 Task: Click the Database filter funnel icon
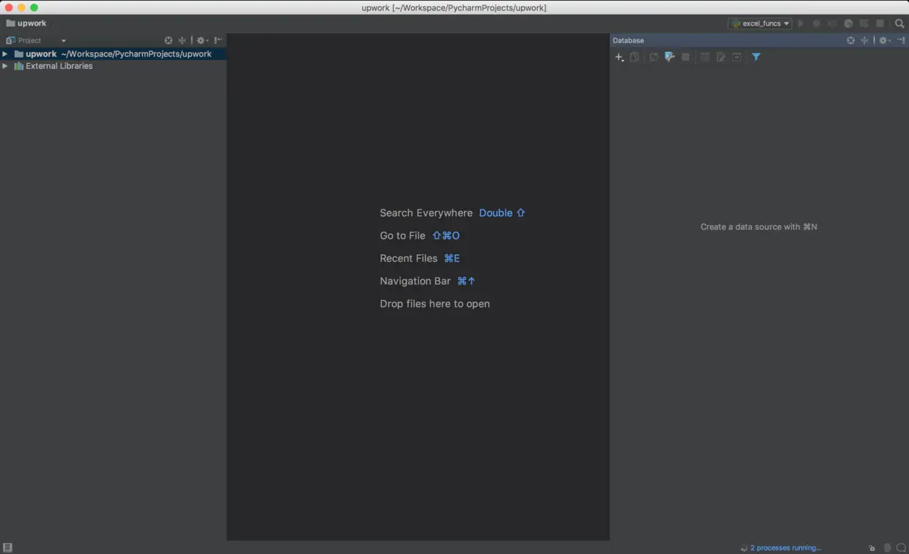point(757,57)
